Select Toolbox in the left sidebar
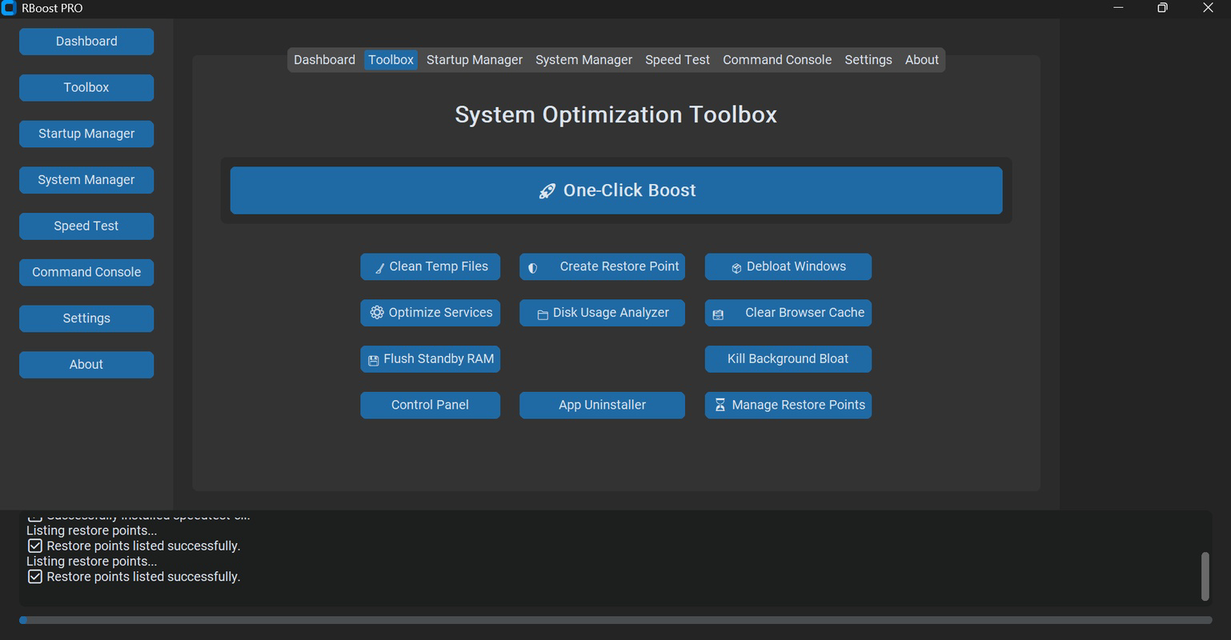The height and width of the screenshot is (640, 1231). 86,88
